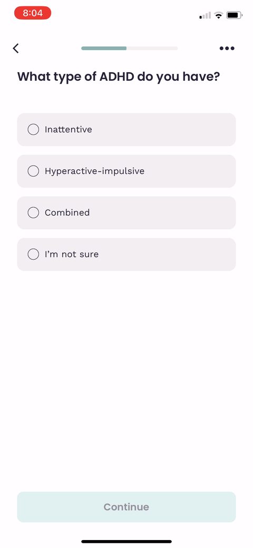Choose the Combined radio circle
The width and height of the screenshot is (253, 548).
(33, 213)
